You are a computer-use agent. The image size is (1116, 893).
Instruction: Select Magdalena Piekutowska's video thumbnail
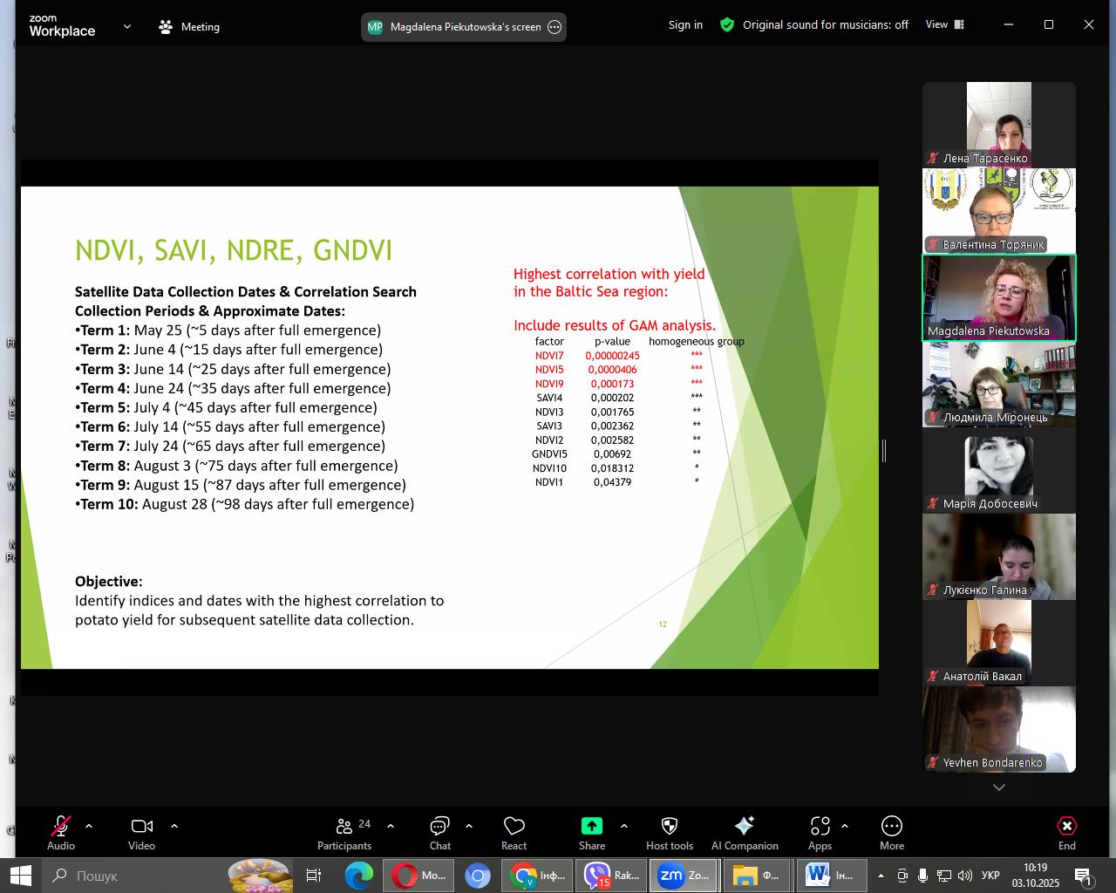point(998,297)
